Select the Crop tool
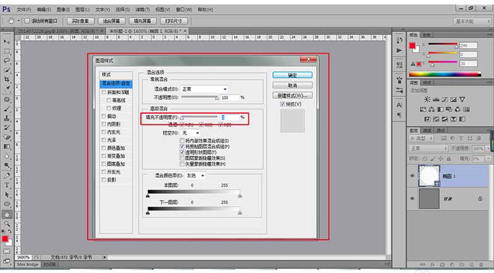The width and height of the screenshot is (494, 273). pos(7,80)
